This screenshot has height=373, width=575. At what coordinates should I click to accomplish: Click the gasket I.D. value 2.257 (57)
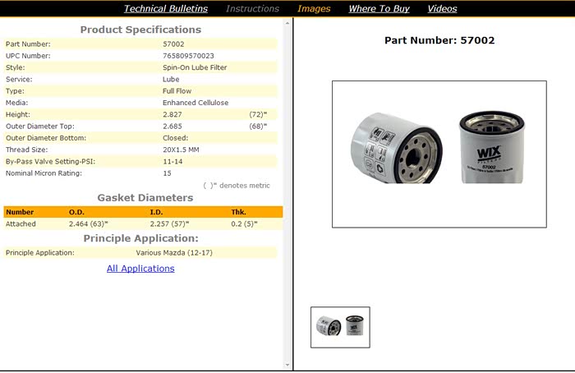tap(169, 223)
